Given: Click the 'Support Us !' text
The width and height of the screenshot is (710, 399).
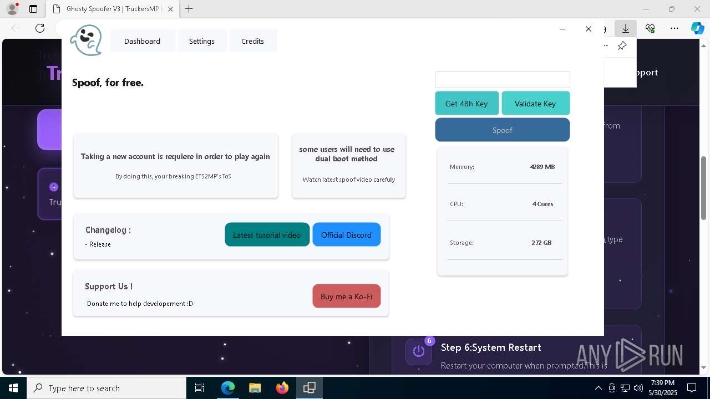Looking at the screenshot, I should [x=109, y=287].
